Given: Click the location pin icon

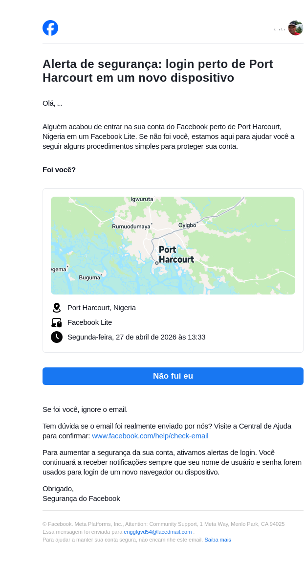Looking at the screenshot, I should [x=57, y=308].
